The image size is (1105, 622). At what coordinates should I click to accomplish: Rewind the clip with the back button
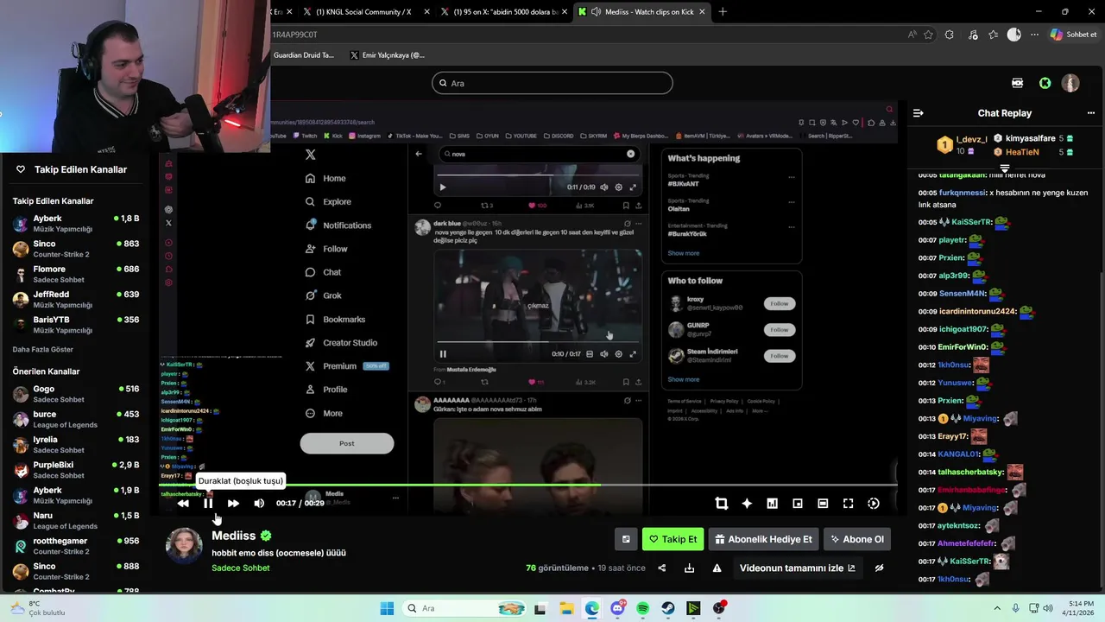(183, 503)
